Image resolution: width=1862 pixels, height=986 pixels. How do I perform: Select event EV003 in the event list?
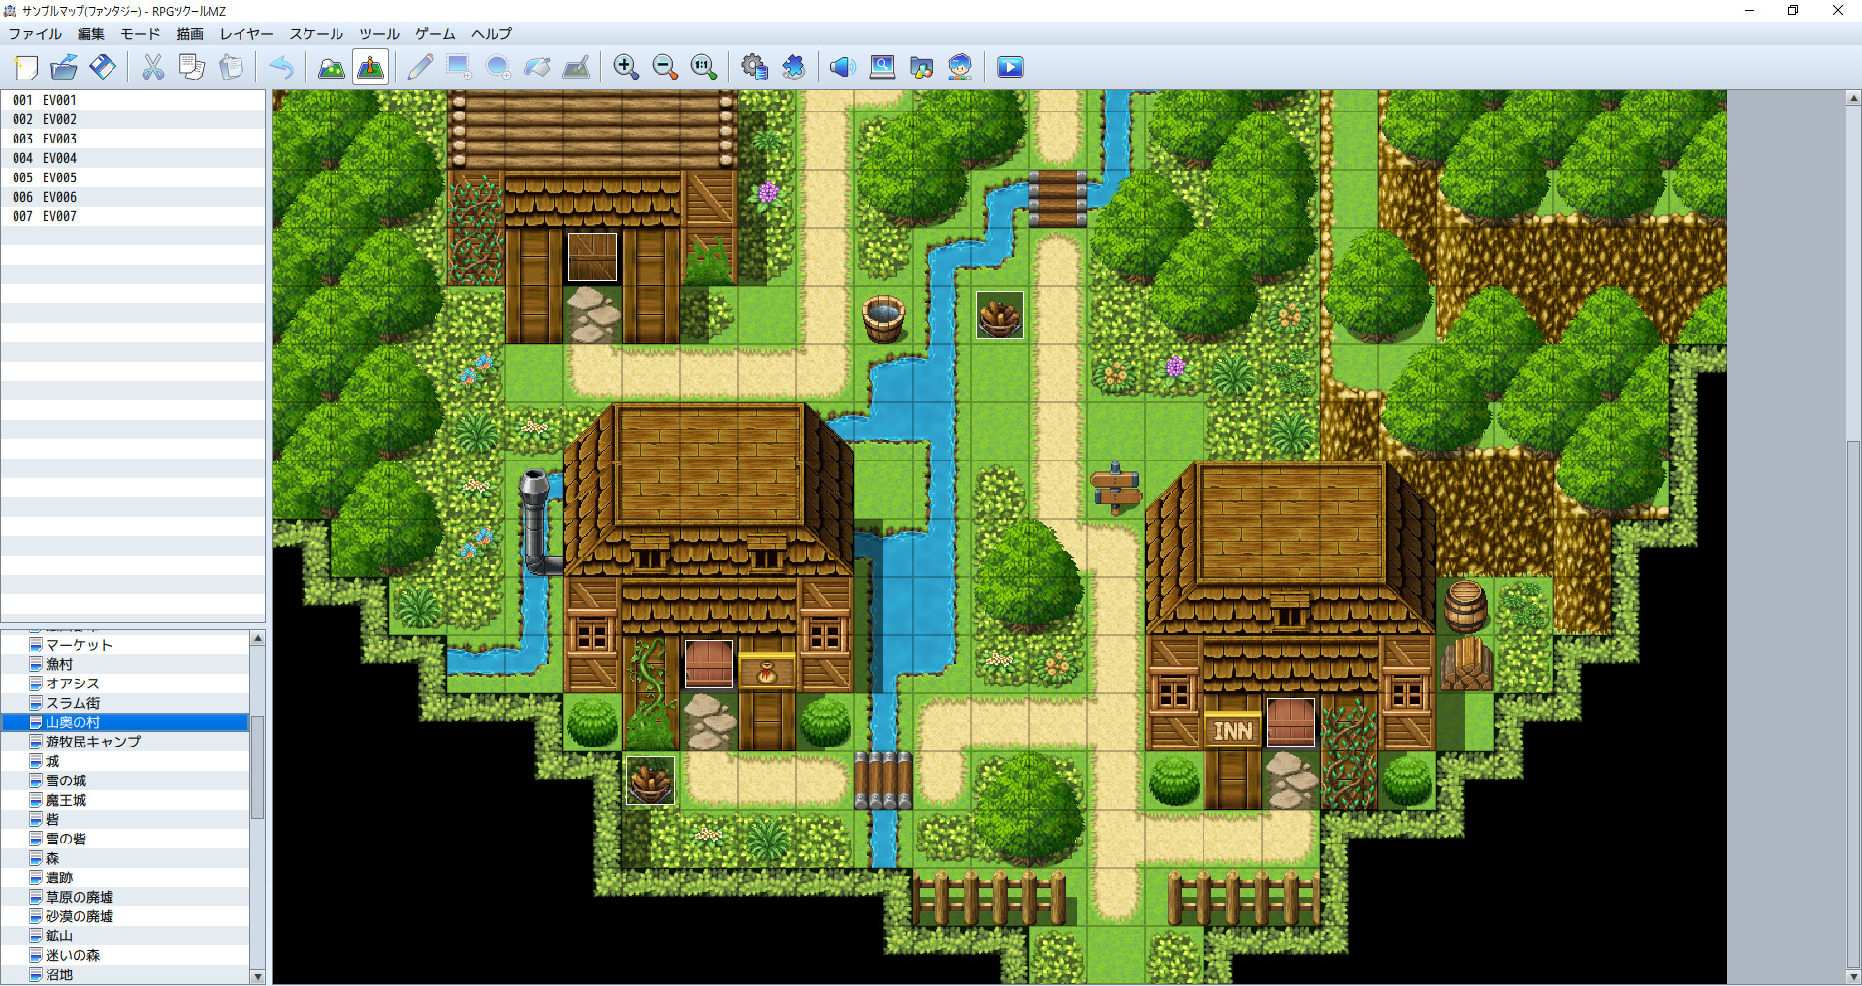pos(58,138)
